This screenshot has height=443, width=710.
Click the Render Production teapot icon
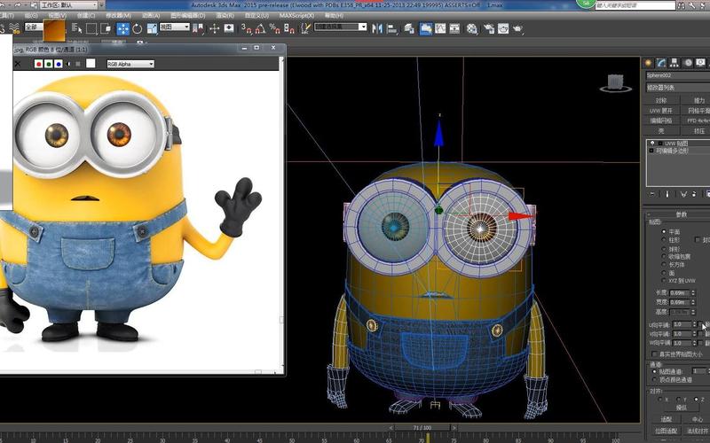[518, 29]
